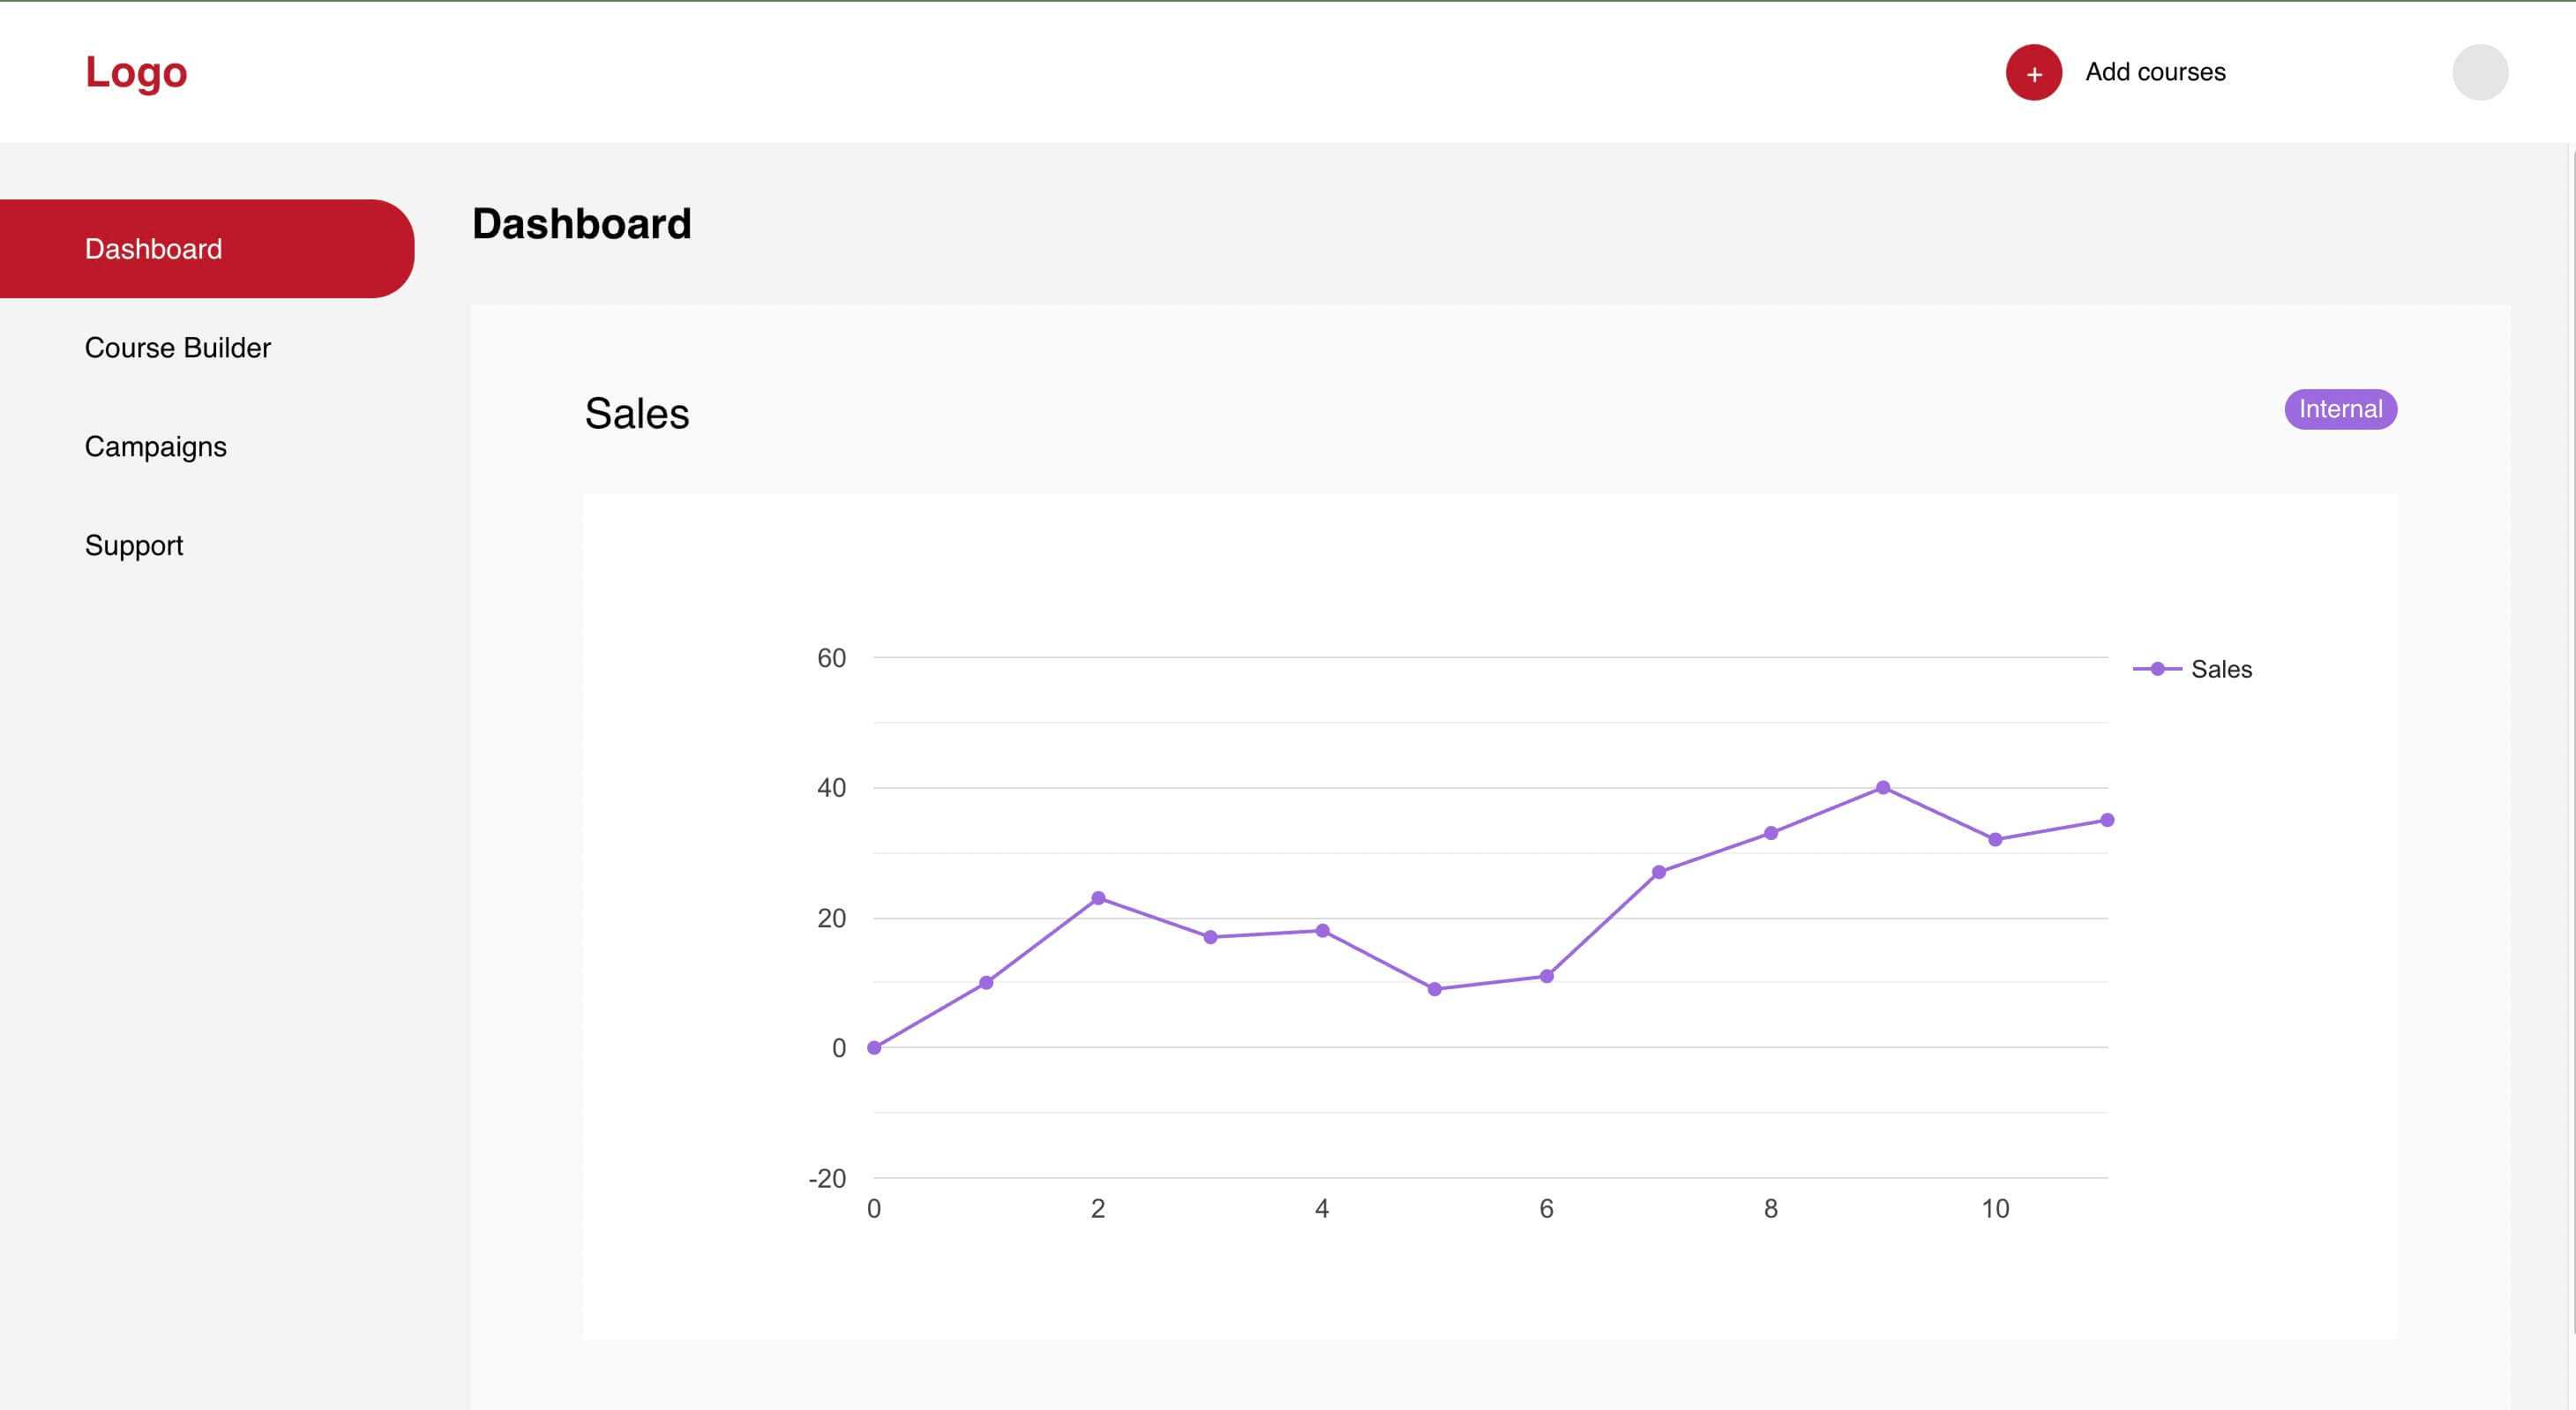Click the Dashboard page title heading
Viewport: 2576px width, 1410px height.
[x=582, y=224]
